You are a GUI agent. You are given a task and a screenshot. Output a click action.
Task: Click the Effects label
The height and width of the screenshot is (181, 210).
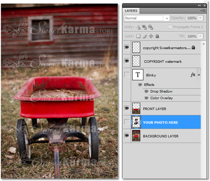tap(149, 85)
